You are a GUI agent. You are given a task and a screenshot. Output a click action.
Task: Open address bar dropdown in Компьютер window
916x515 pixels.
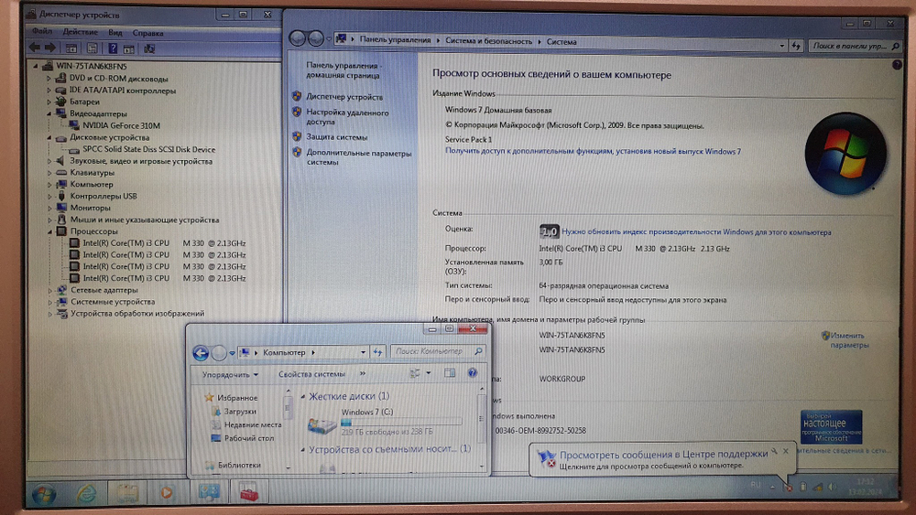[363, 351]
